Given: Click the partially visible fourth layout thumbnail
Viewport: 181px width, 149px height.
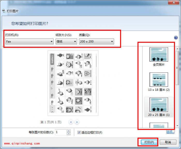Looking at the screenshot, I should [x=159, y=125].
